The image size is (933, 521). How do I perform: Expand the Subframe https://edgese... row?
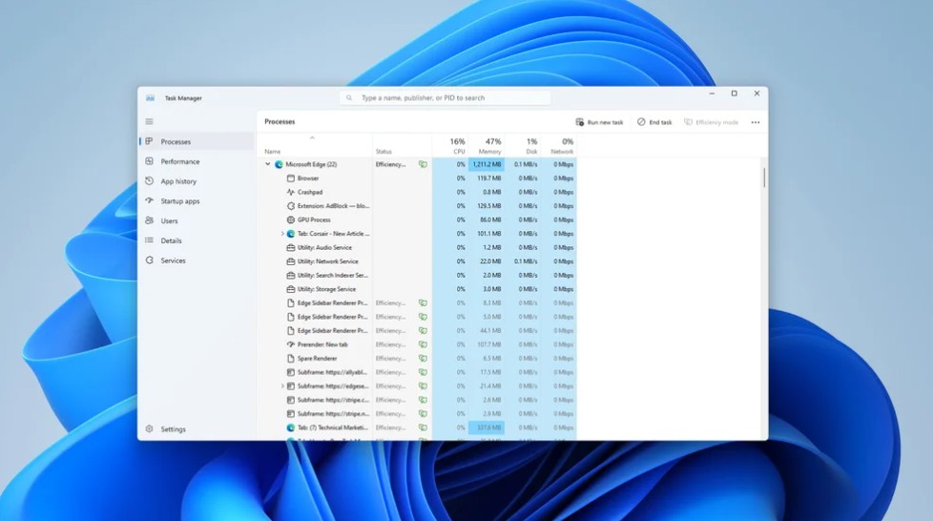282,386
